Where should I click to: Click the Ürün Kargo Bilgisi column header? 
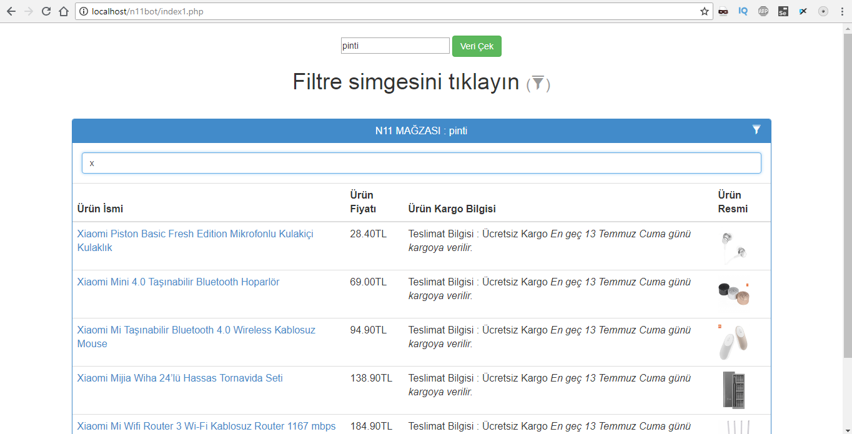(452, 209)
